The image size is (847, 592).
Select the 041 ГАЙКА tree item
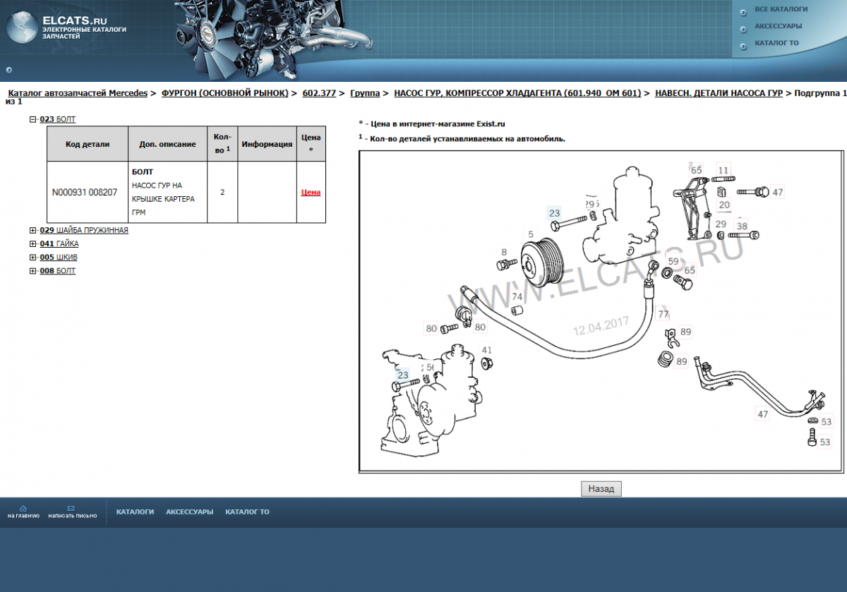pyautogui.click(x=59, y=243)
